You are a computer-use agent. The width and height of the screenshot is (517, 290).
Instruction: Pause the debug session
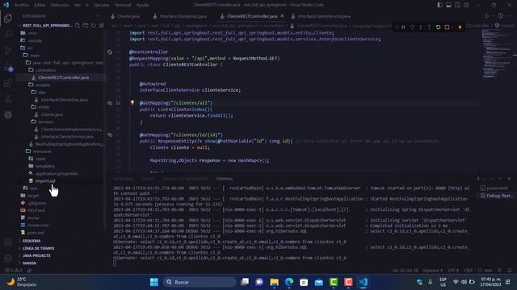[403, 27]
